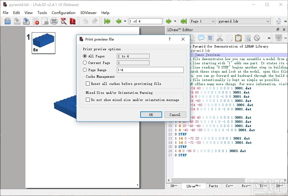Open the next page arrow dropdown menu

pyautogui.click(x=175, y=21)
